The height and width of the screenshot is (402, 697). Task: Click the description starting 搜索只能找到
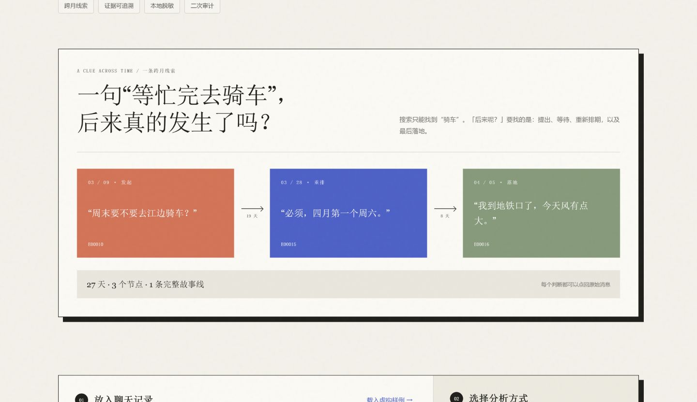coord(509,125)
